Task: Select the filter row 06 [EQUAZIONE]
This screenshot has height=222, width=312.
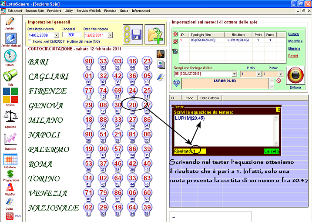Action: pos(233,40)
